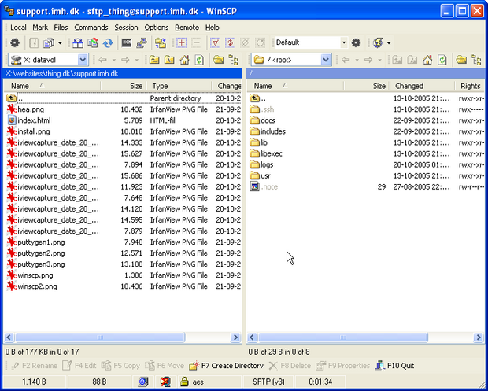488x391 pixels.
Task: Select the logs folder in remote panel
Action: tap(268, 164)
